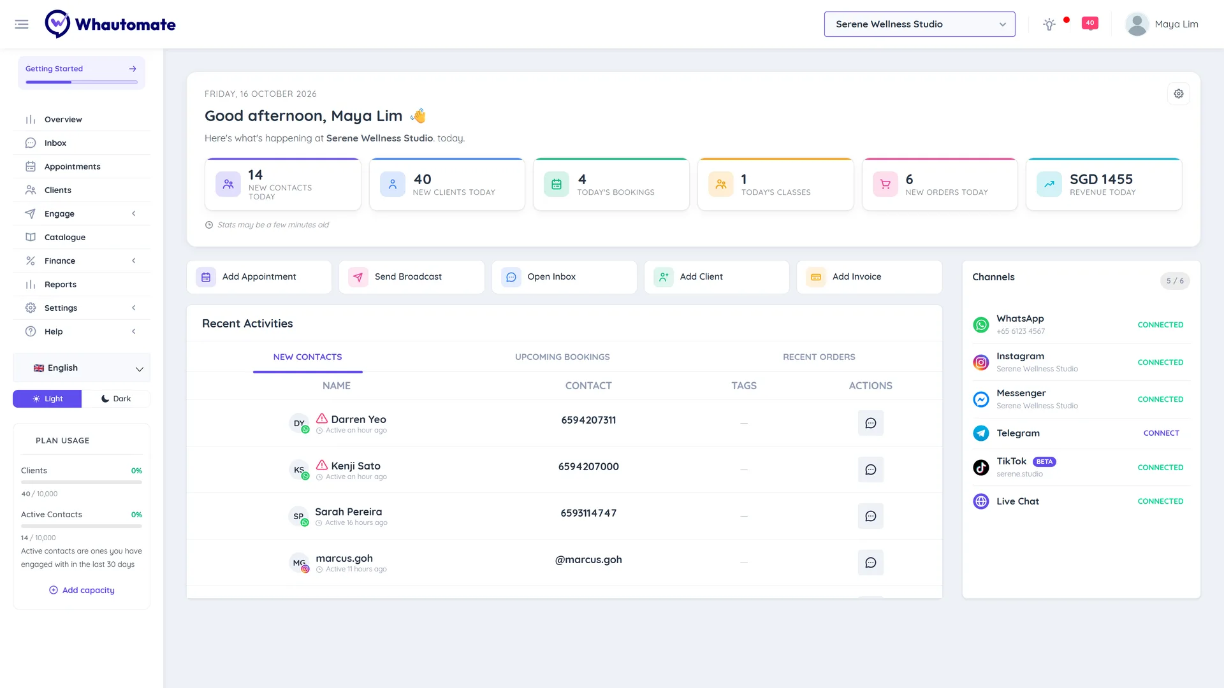Screen dimensions: 1224x688
Task: Click the WhatsApp channel icon
Action: coord(981,324)
